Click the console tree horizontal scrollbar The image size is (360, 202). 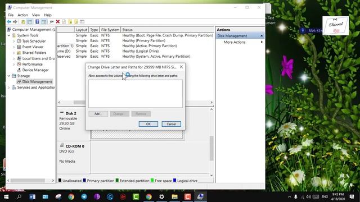pyautogui.click(x=28, y=181)
